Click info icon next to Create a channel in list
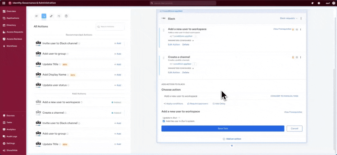337x155 pixels. tap(65, 113)
